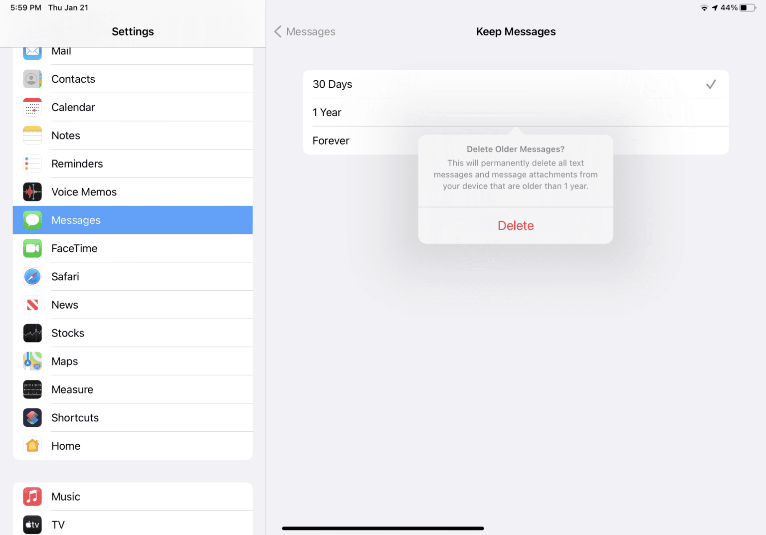Select the Notes app icon

pyautogui.click(x=32, y=135)
